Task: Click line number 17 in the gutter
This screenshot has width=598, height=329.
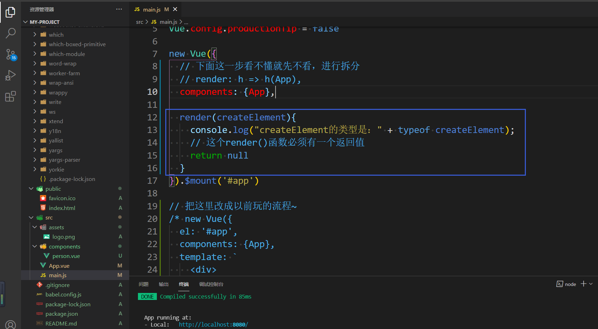Action: click(x=152, y=181)
